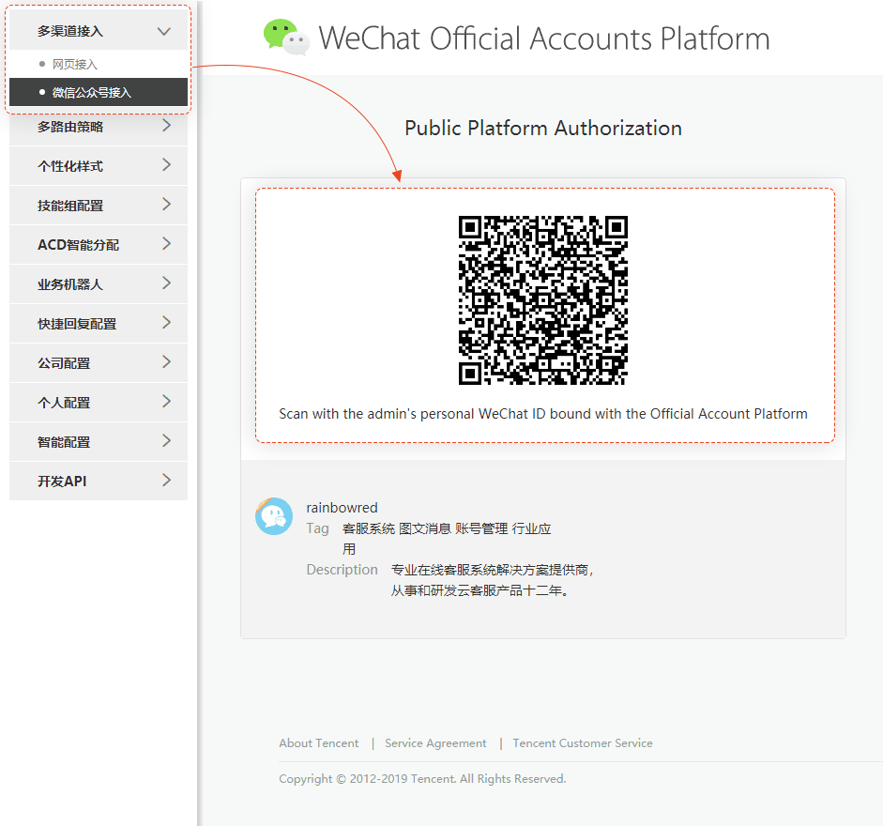Viewport: 883px width, 826px height.
Task: Click the Description label
Action: coord(342,570)
